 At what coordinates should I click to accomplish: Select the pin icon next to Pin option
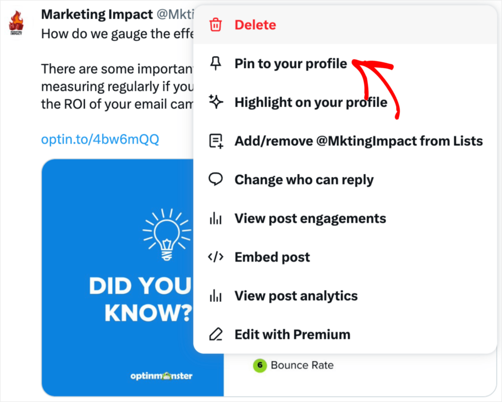(216, 63)
